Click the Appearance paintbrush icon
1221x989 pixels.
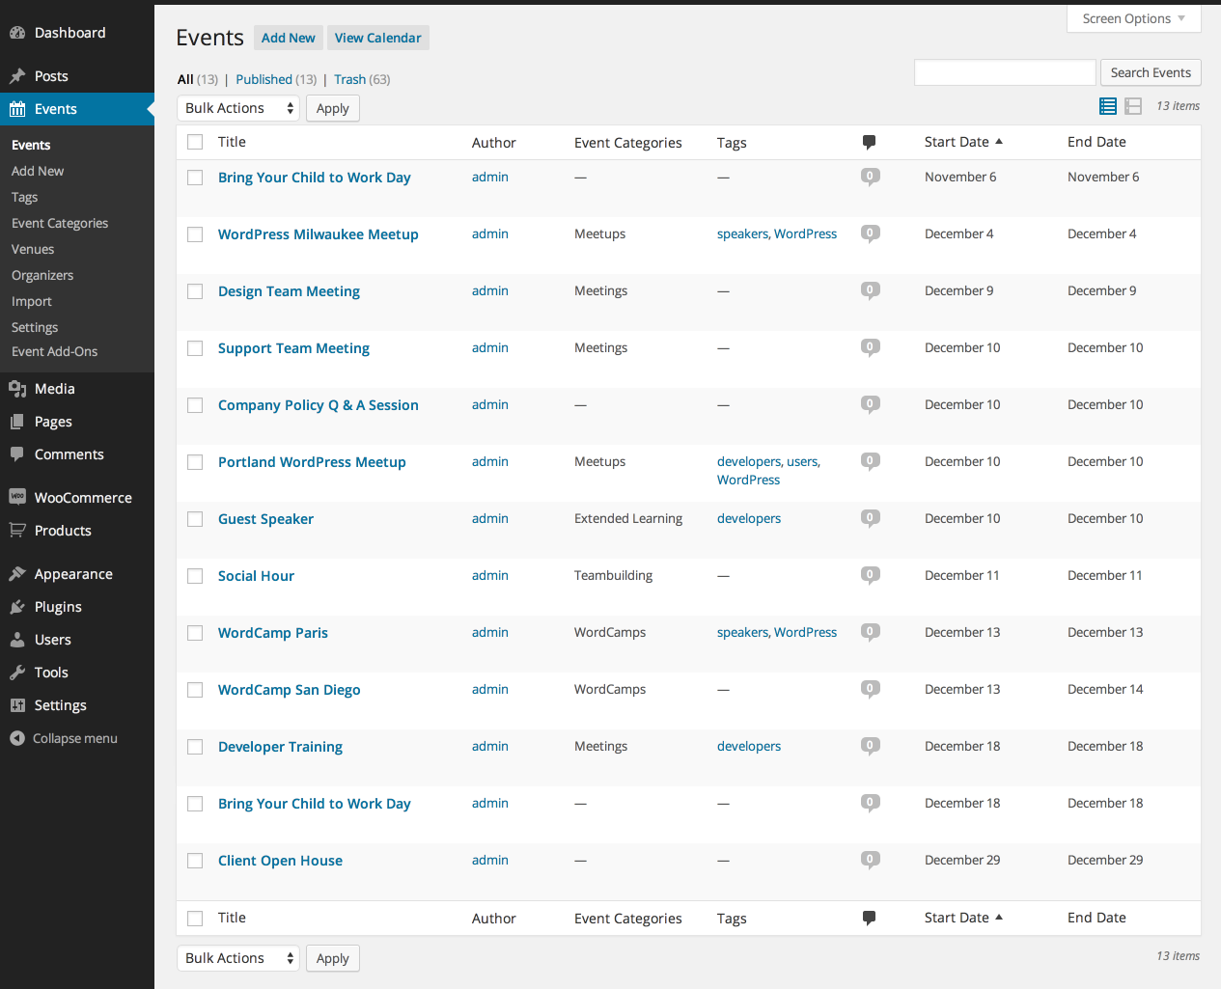17,573
